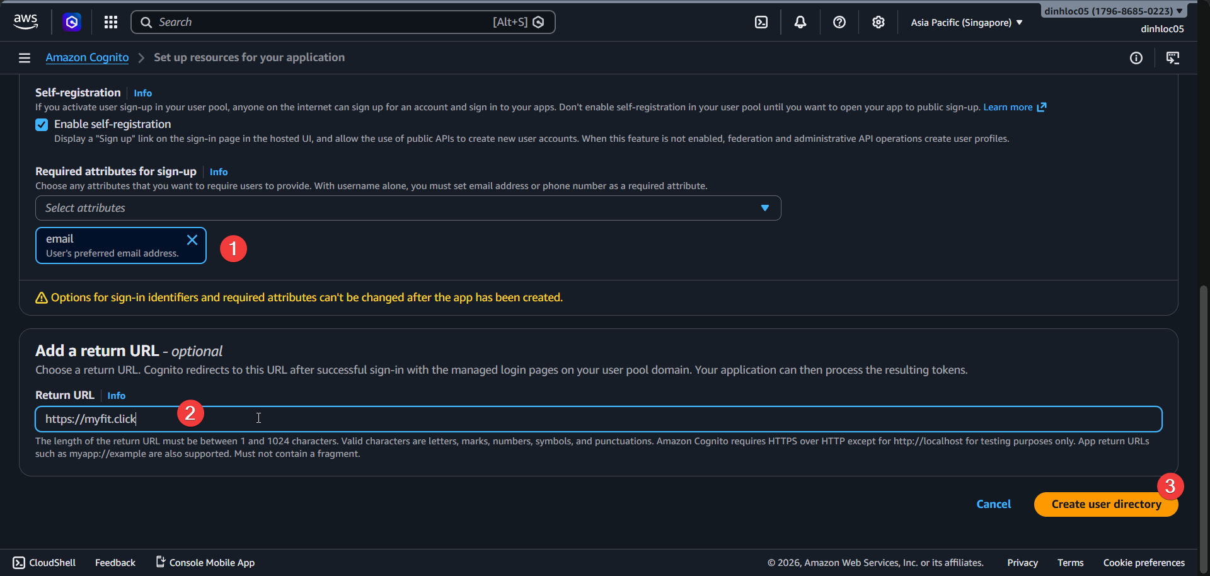Click the Amazon Cognito shield icon

71,21
